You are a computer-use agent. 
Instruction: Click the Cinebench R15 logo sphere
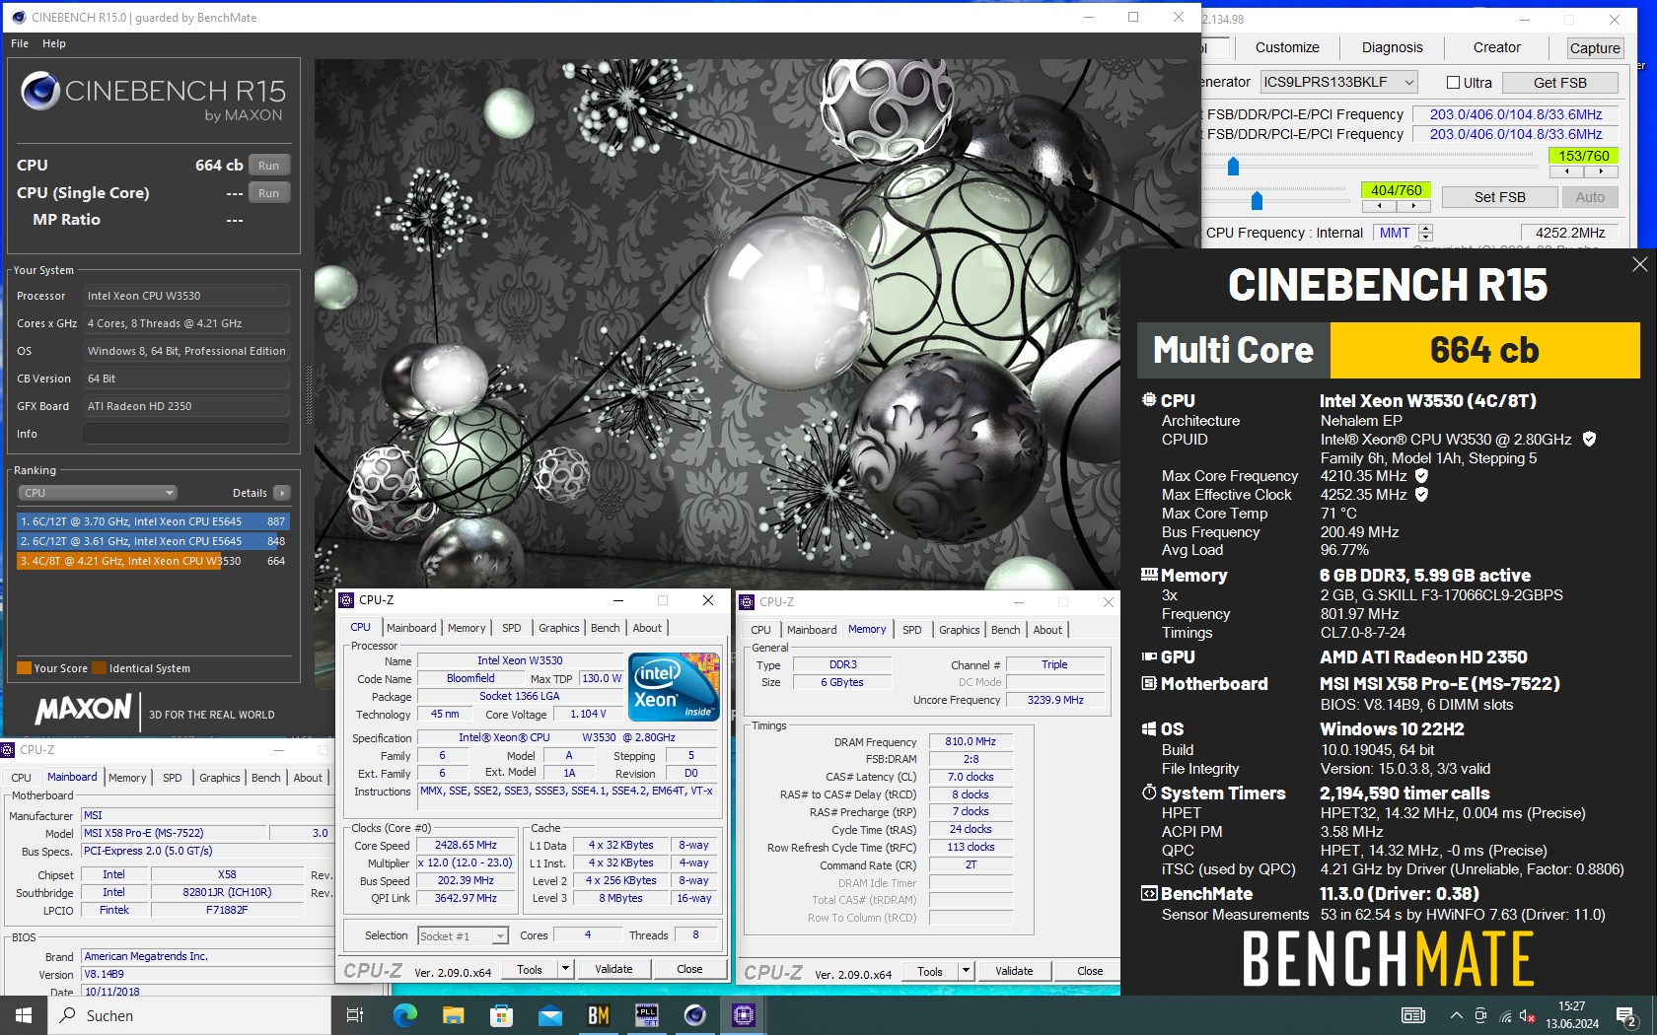point(40,91)
